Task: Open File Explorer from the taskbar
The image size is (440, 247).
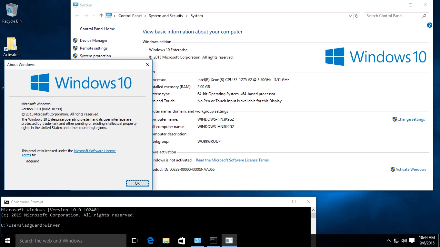Action: pyautogui.click(x=166, y=241)
